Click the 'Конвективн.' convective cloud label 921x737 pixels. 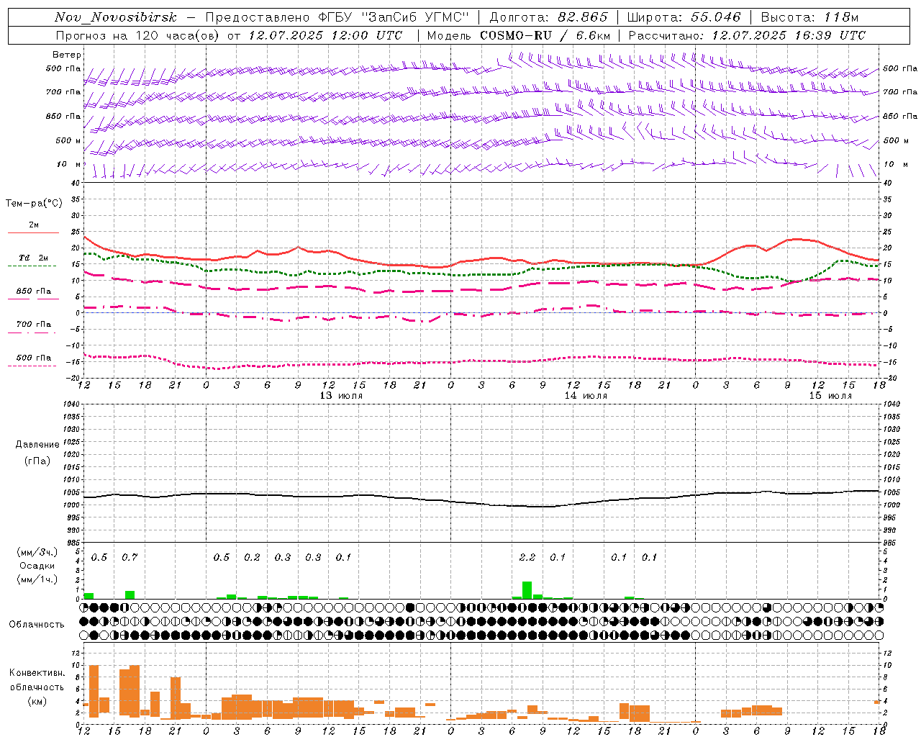pos(37,673)
